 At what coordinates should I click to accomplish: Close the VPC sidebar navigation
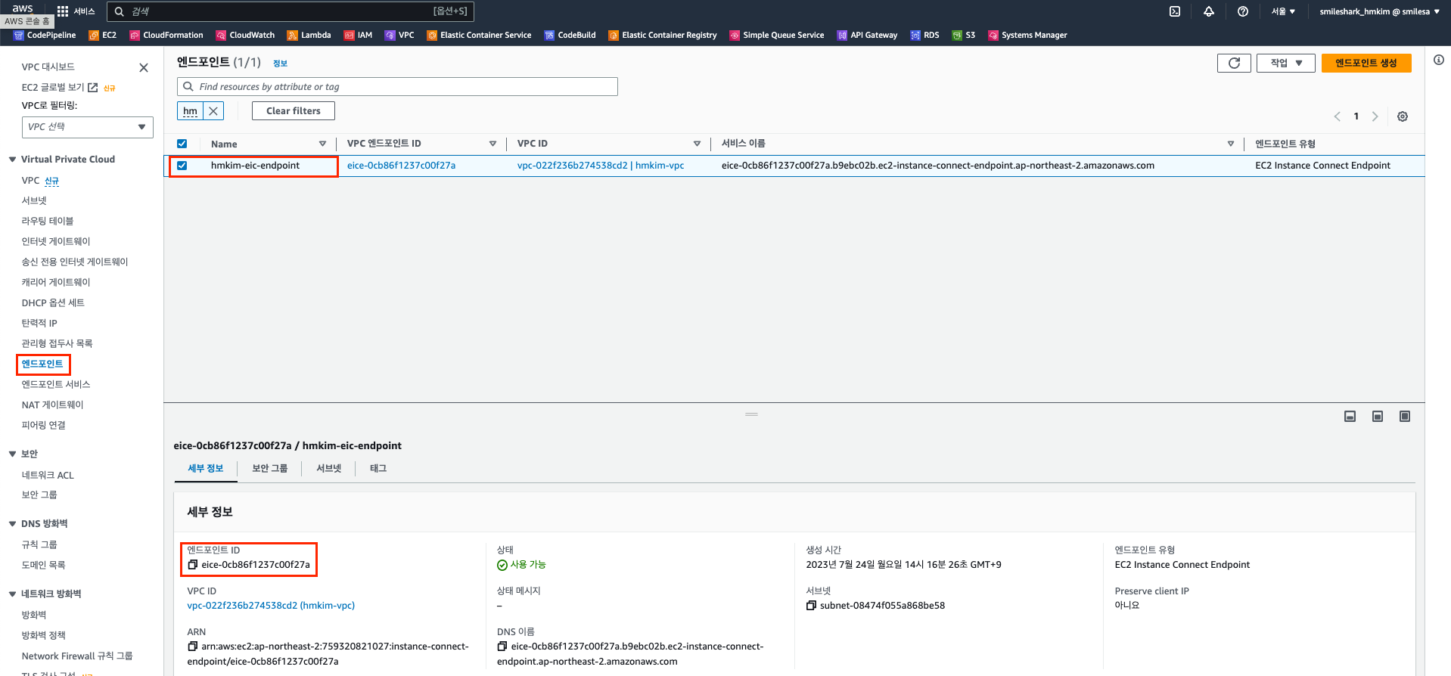click(144, 68)
